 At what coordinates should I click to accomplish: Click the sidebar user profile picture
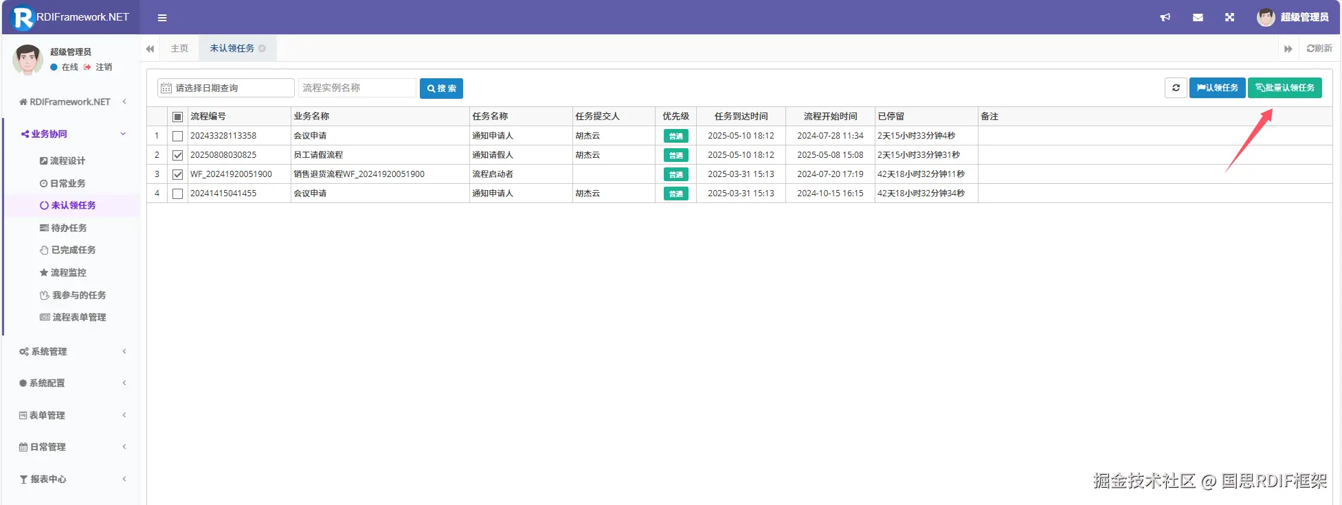pyautogui.click(x=27, y=60)
